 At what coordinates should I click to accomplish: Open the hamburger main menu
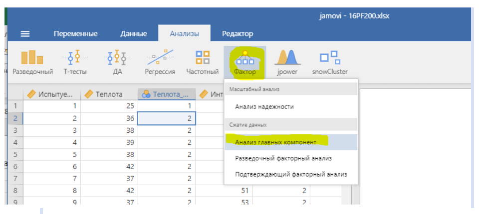[x=25, y=34]
